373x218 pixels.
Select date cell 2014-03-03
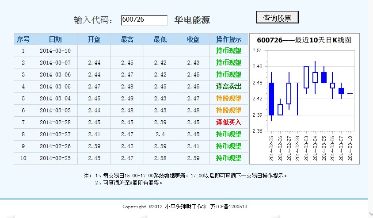(x=55, y=110)
